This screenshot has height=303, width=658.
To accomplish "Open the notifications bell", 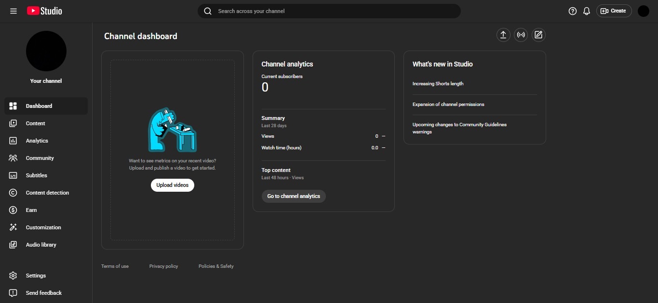I will click(587, 11).
